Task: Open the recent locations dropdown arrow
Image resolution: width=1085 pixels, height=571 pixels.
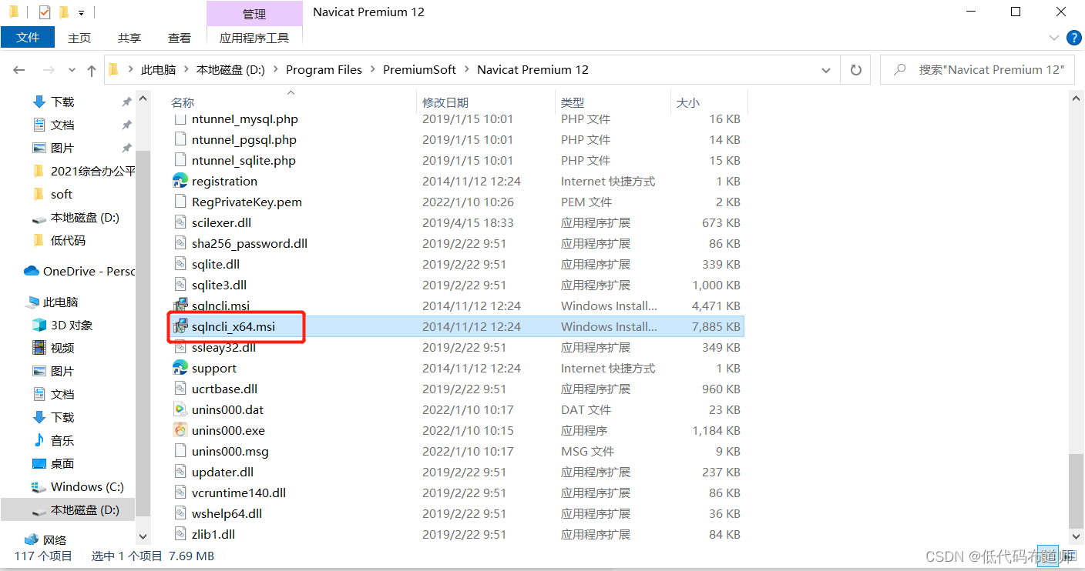Action: click(72, 70)
